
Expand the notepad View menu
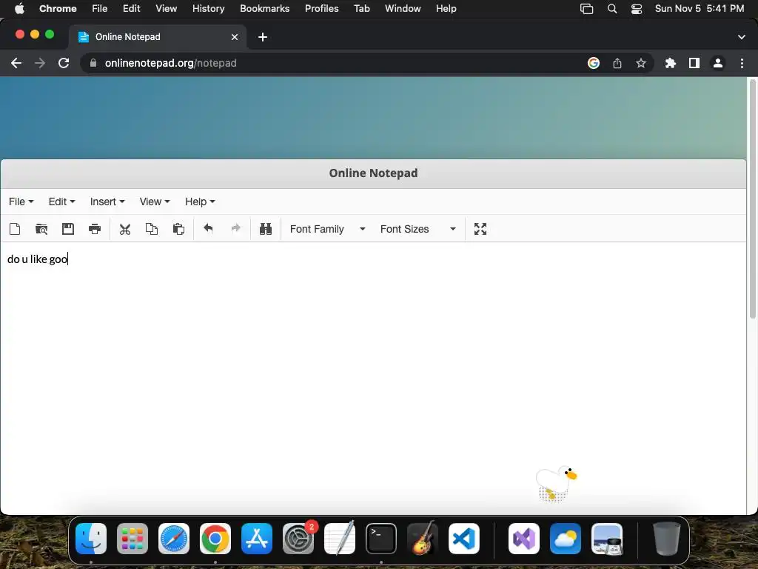pos(155,202)
